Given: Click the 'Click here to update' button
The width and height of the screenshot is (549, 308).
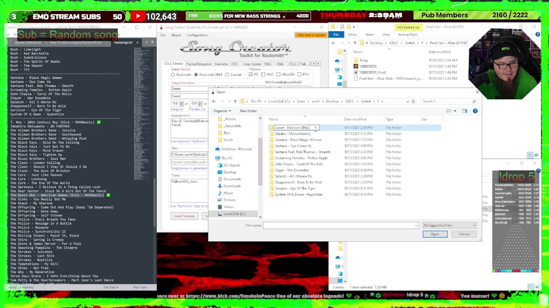Looking at the screenshot, I should [x=311, y=35].
